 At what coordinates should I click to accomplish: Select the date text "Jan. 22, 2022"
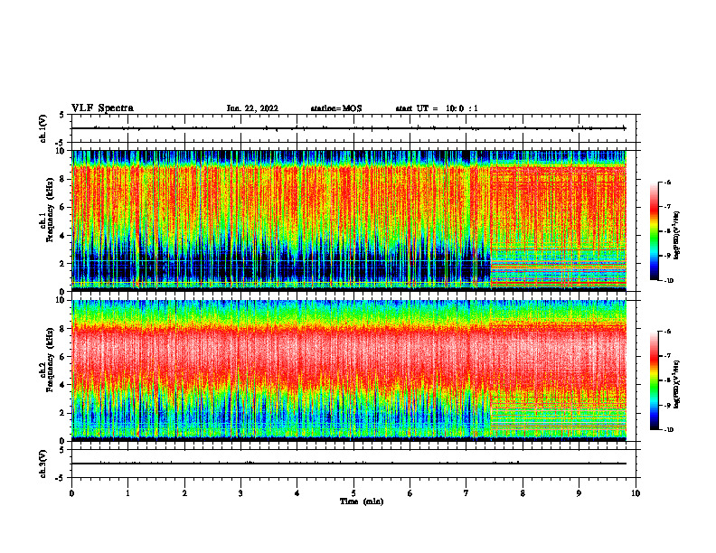pos(252,108)
